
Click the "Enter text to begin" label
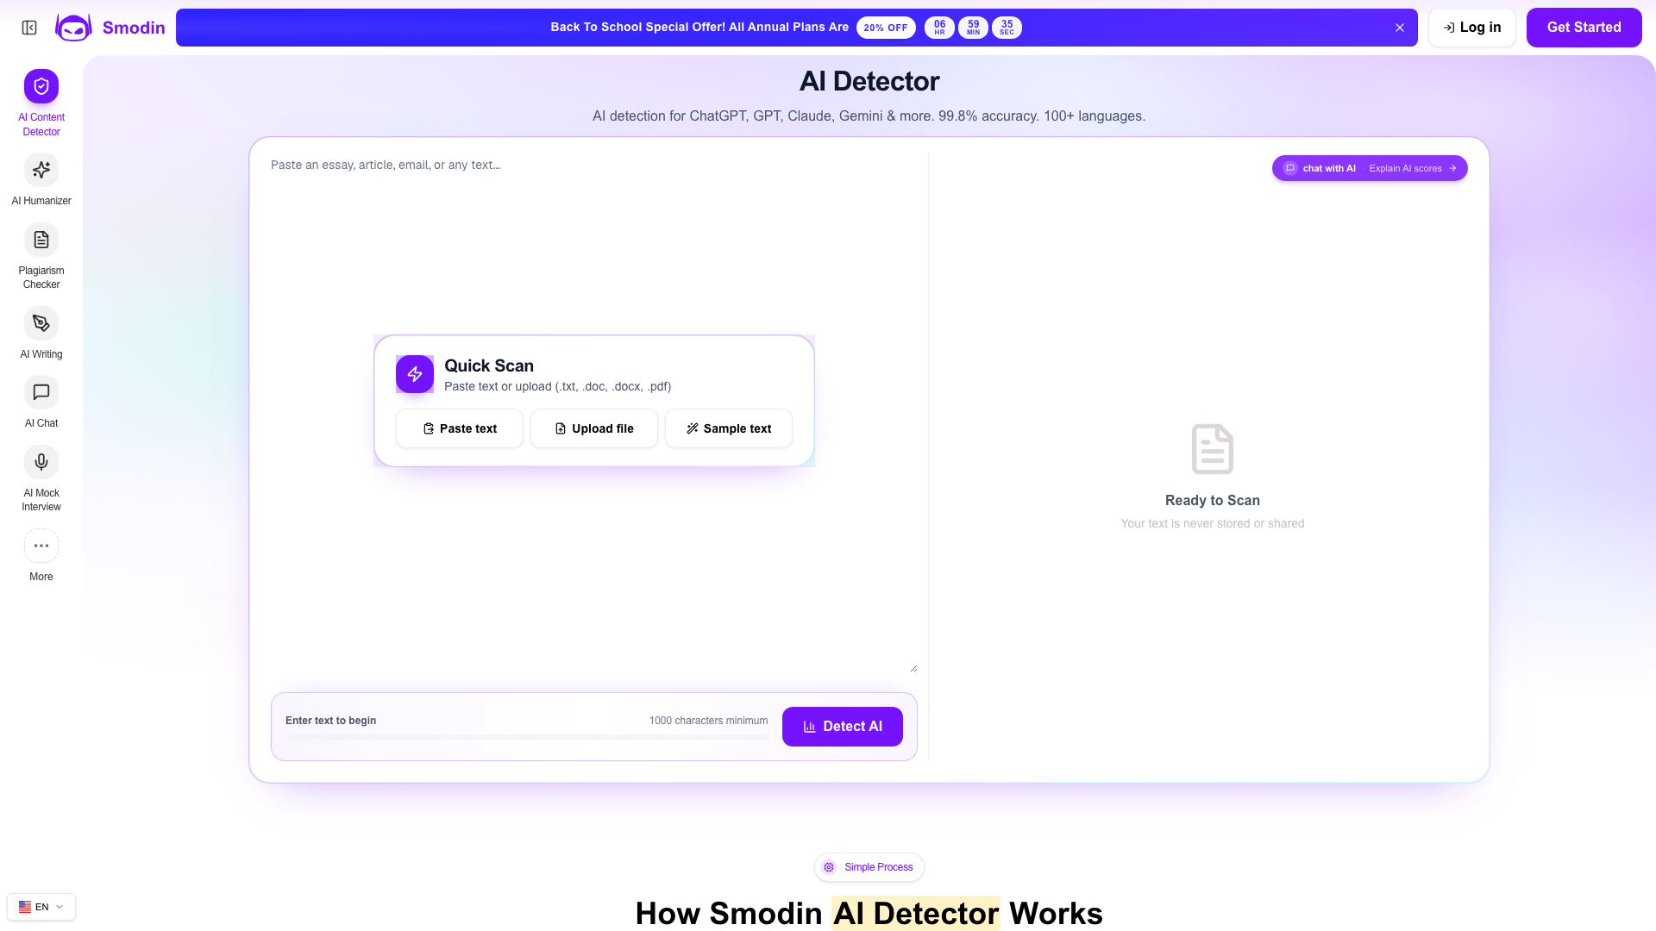point(331,721)
